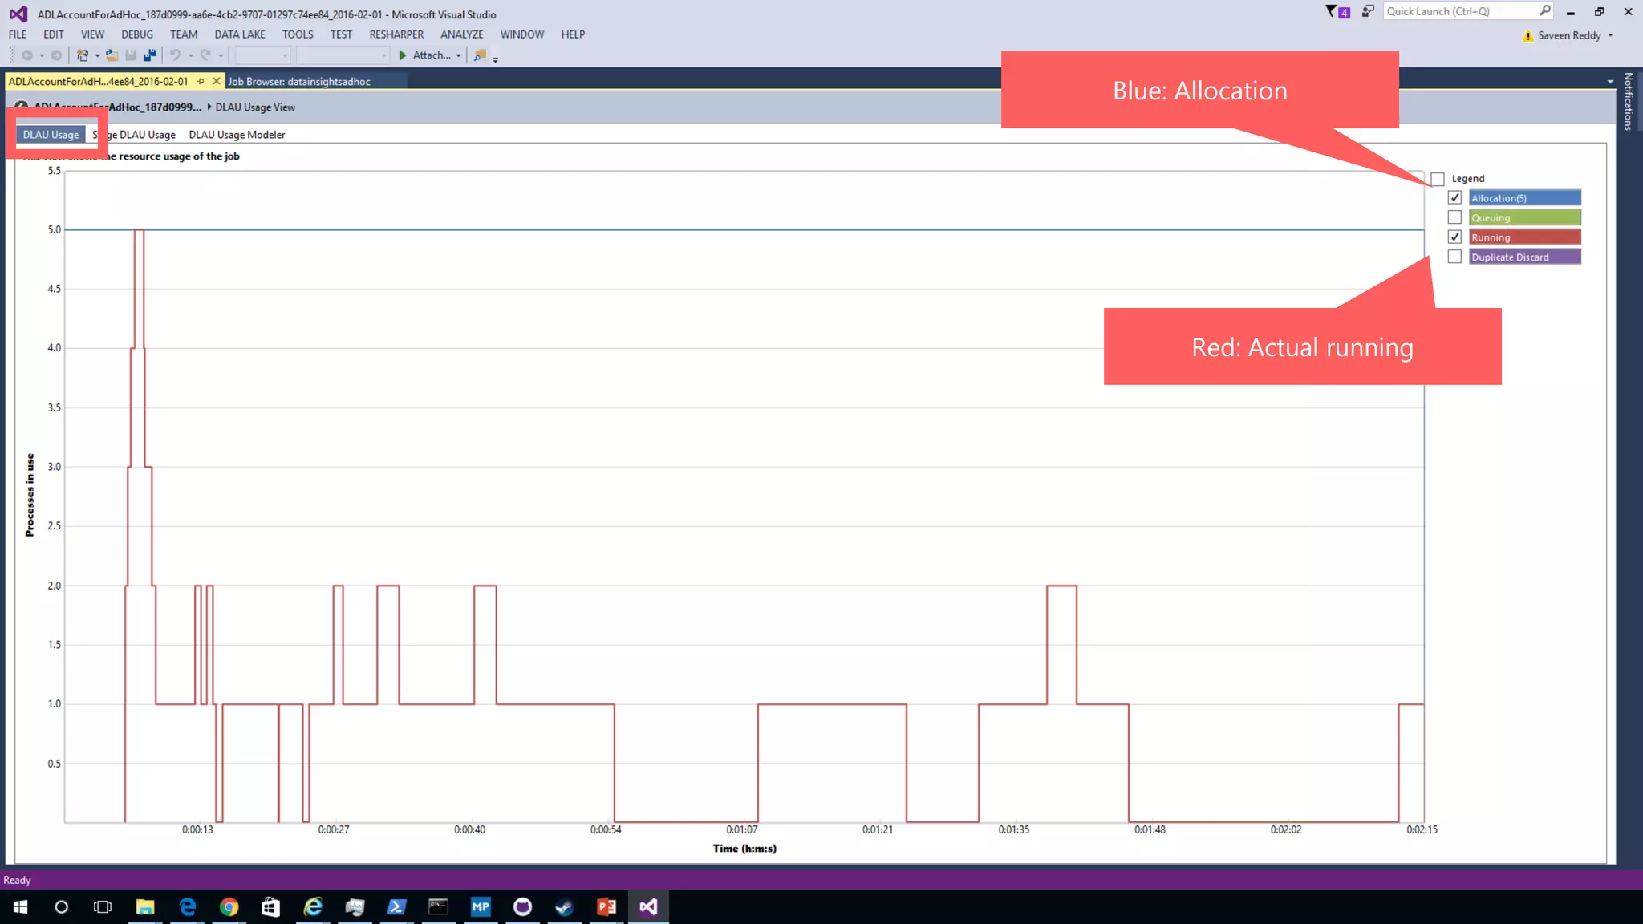Pin the ADLAccountForAdHoc document tab
Image resolution: width=1643 pixels, height=924 pixels.
pos(201,81)
